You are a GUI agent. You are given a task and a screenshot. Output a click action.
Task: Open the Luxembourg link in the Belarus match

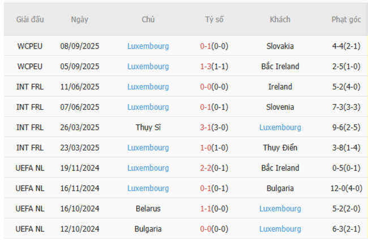[x=280, y=208]
